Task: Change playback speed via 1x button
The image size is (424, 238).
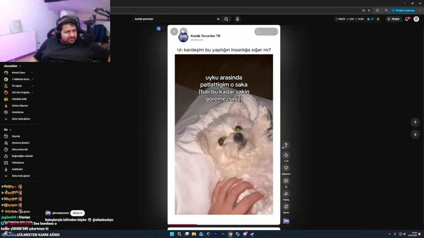Action: 286,144
